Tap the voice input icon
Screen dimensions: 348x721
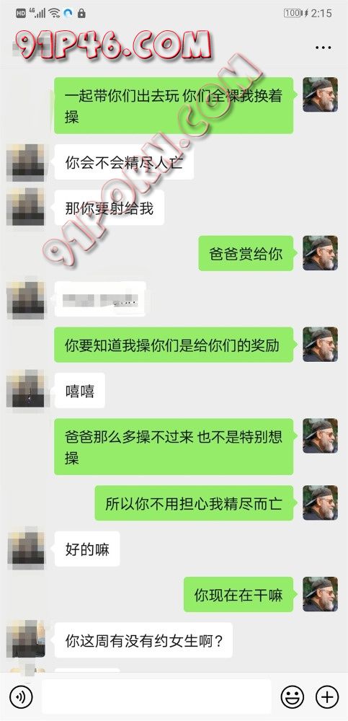[x=21, y=696]
